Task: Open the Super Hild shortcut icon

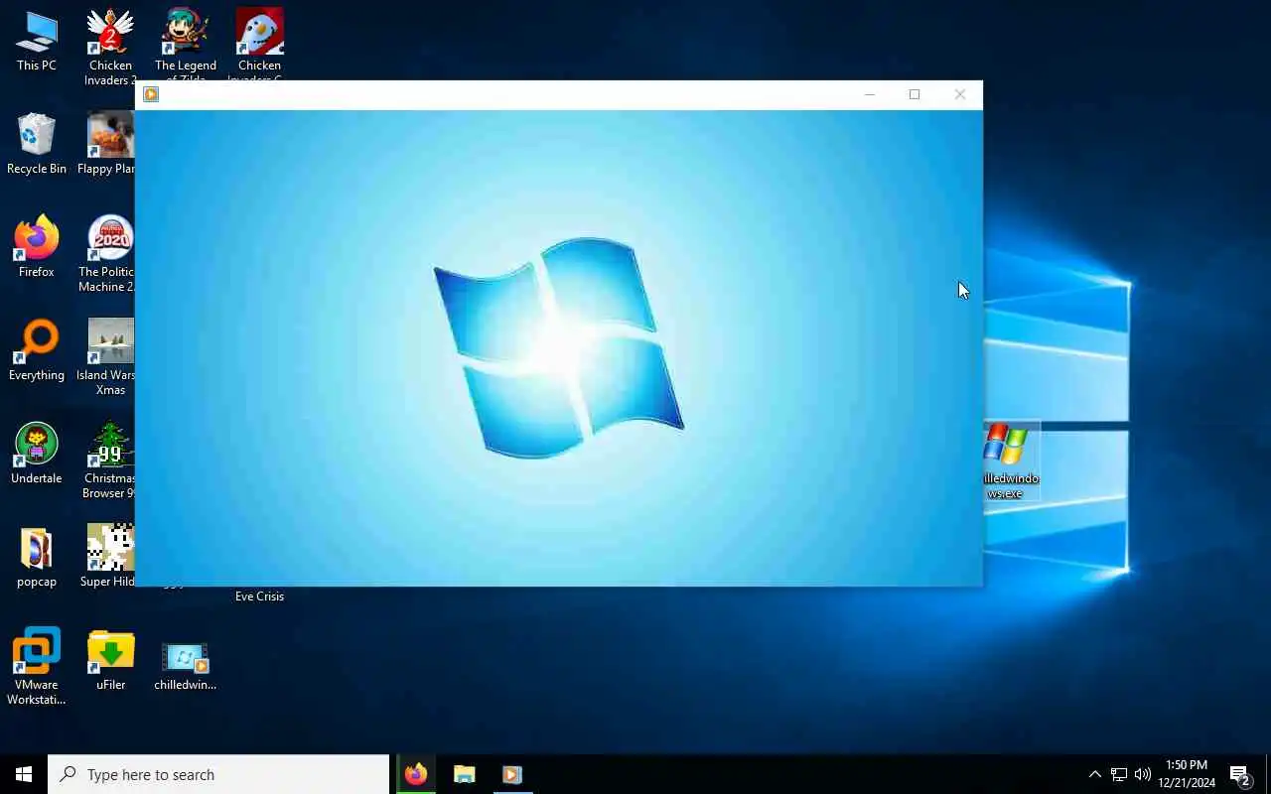Action: [109, 557]
